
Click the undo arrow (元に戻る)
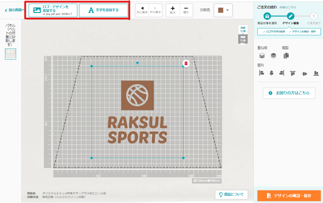pos(142,10)
